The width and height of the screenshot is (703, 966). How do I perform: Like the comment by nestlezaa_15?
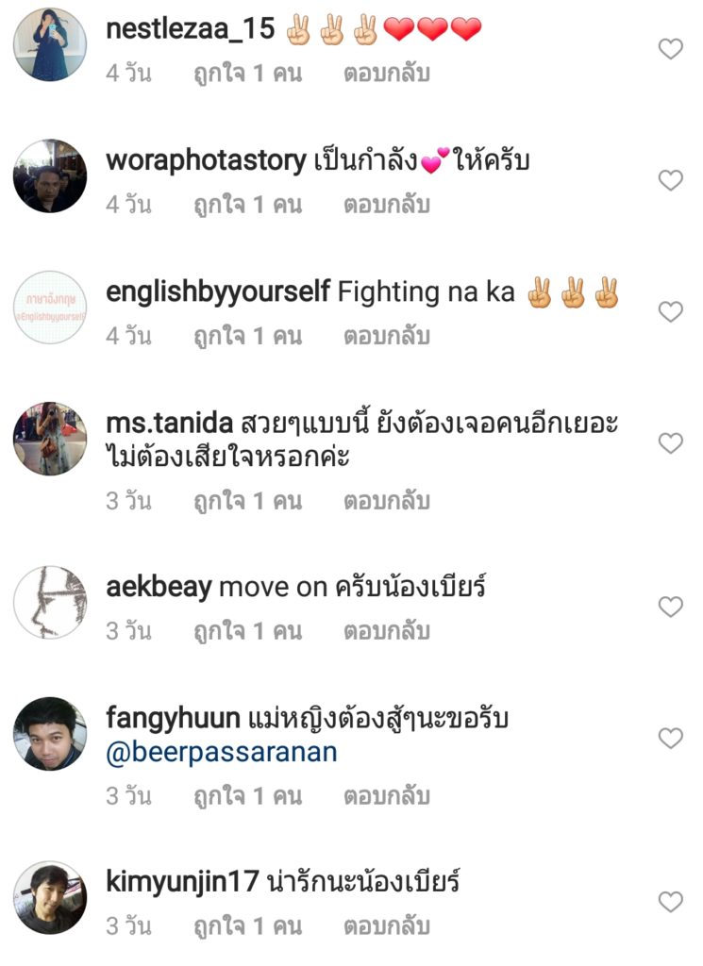tap(670, 49)
